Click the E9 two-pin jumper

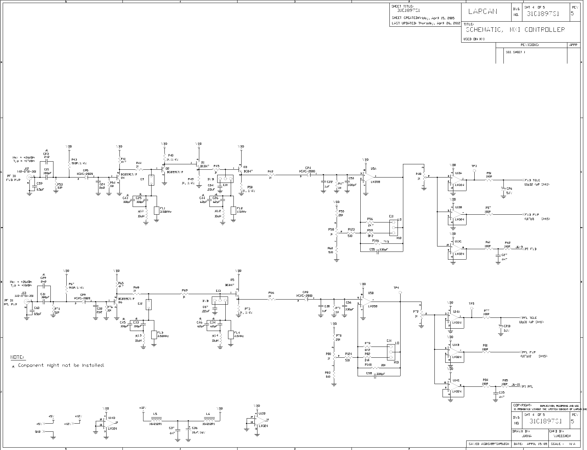(151, 180)
